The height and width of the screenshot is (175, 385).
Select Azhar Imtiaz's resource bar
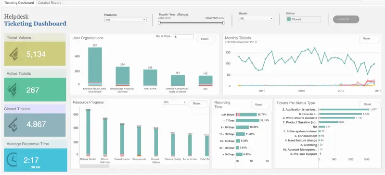190,146
